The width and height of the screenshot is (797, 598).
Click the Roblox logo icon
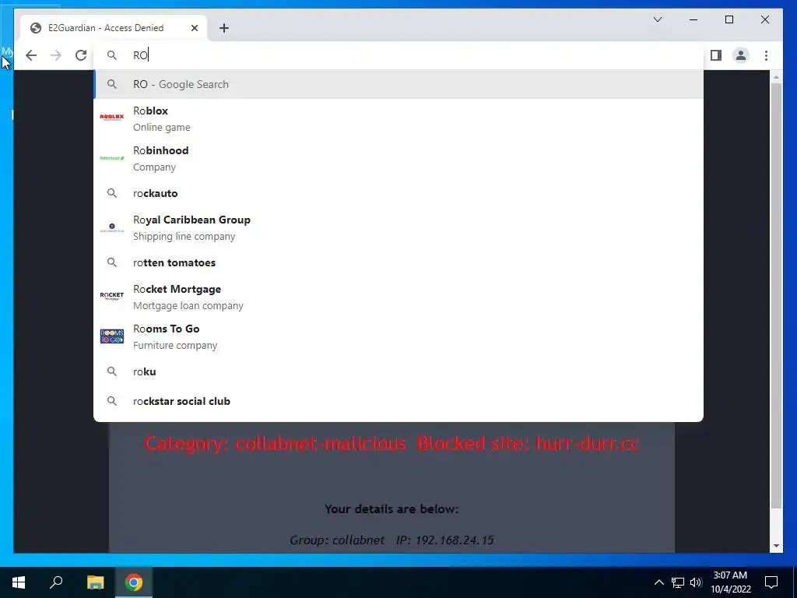point(112,118)
